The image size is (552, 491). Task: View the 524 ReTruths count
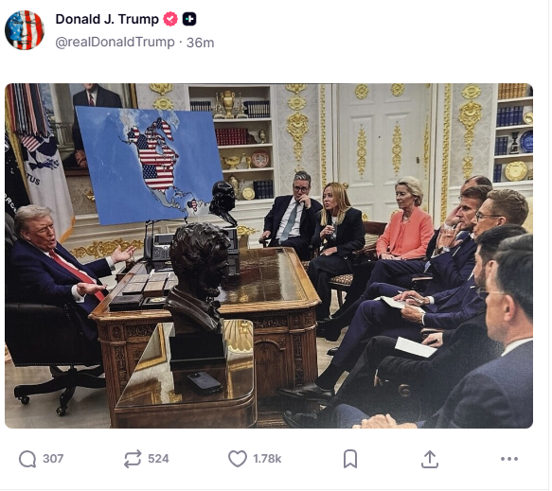tap(158, 460)
